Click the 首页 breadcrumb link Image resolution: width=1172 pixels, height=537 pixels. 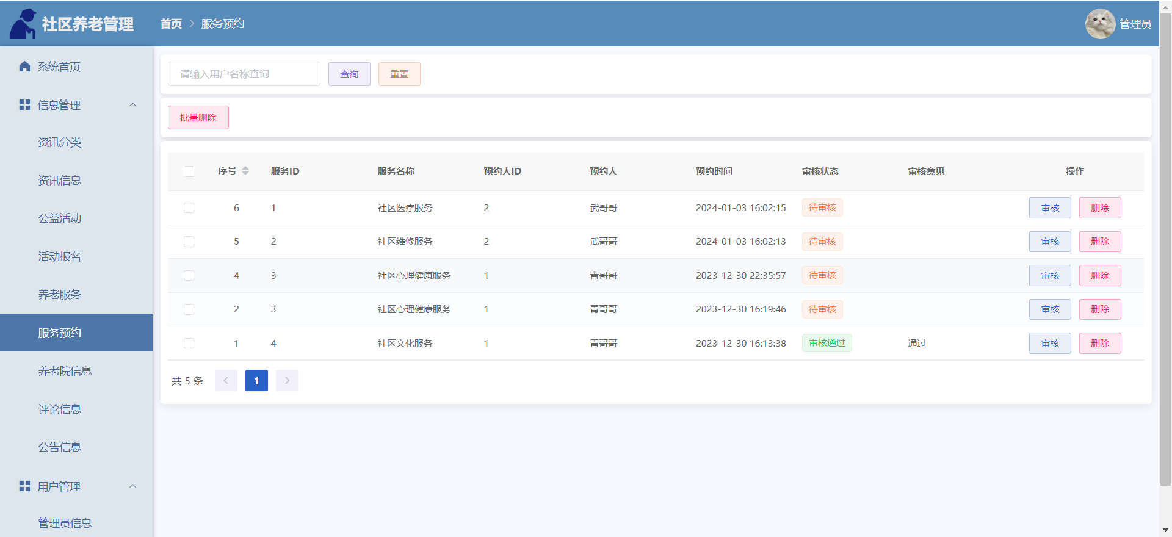[171, 24]
